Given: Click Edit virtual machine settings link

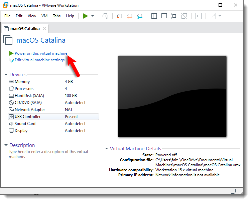Looking at the screenshot, I should click(39, 60).
